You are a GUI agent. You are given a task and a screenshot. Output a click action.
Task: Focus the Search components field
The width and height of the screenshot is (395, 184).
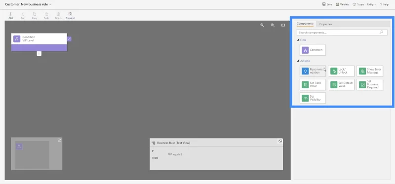point(342,33)
